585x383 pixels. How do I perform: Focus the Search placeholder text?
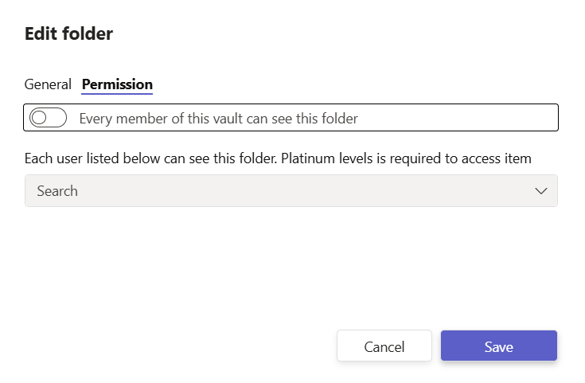pos(57,191)
